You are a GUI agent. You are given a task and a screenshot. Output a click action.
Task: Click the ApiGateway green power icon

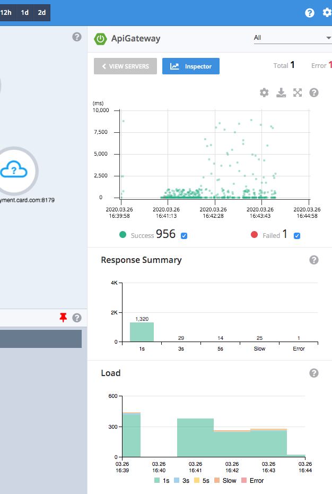tap(100, 39)
